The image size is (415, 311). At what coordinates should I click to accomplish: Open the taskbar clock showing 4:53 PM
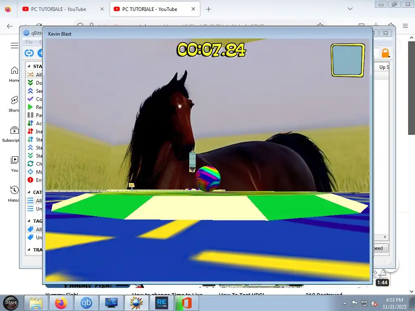(394, 303)
